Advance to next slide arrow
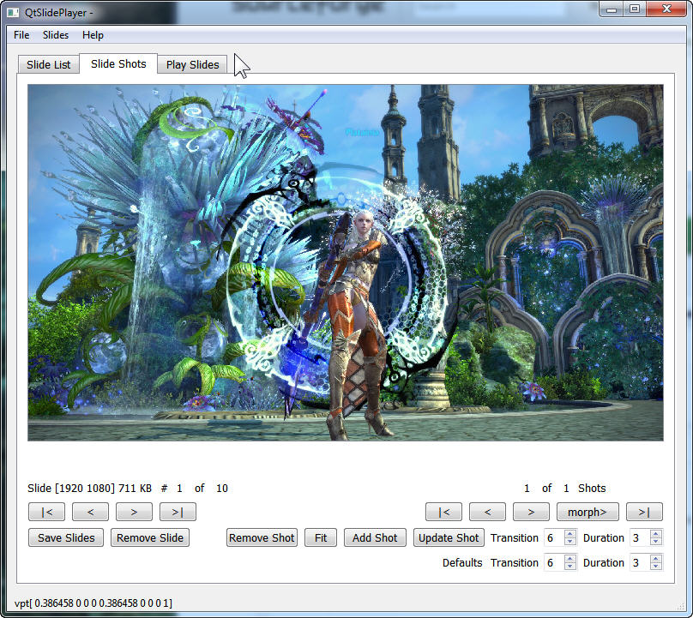This screenshot has width=693, height=618. click(x=134, y=512)
